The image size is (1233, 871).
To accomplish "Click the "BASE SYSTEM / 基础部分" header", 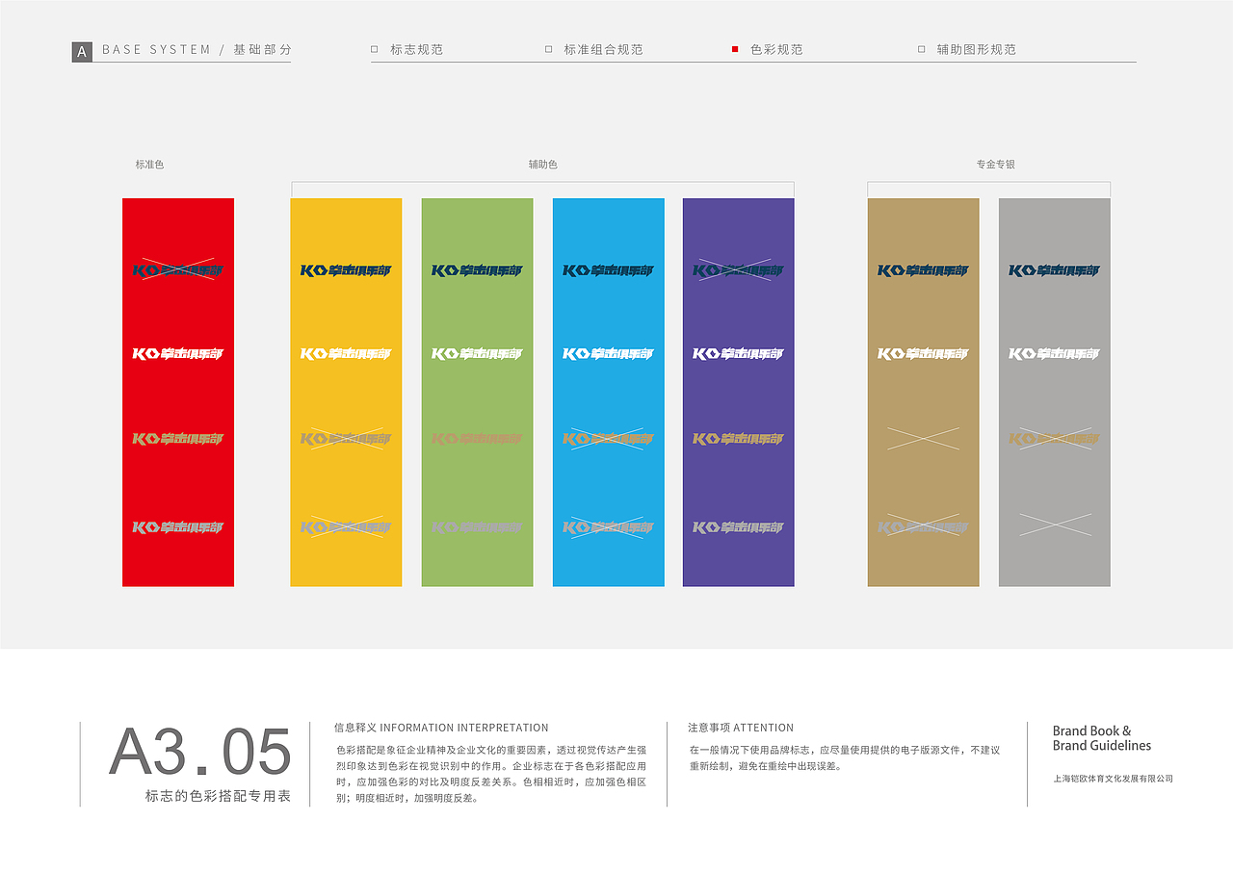I will click(x=197, y=49).
